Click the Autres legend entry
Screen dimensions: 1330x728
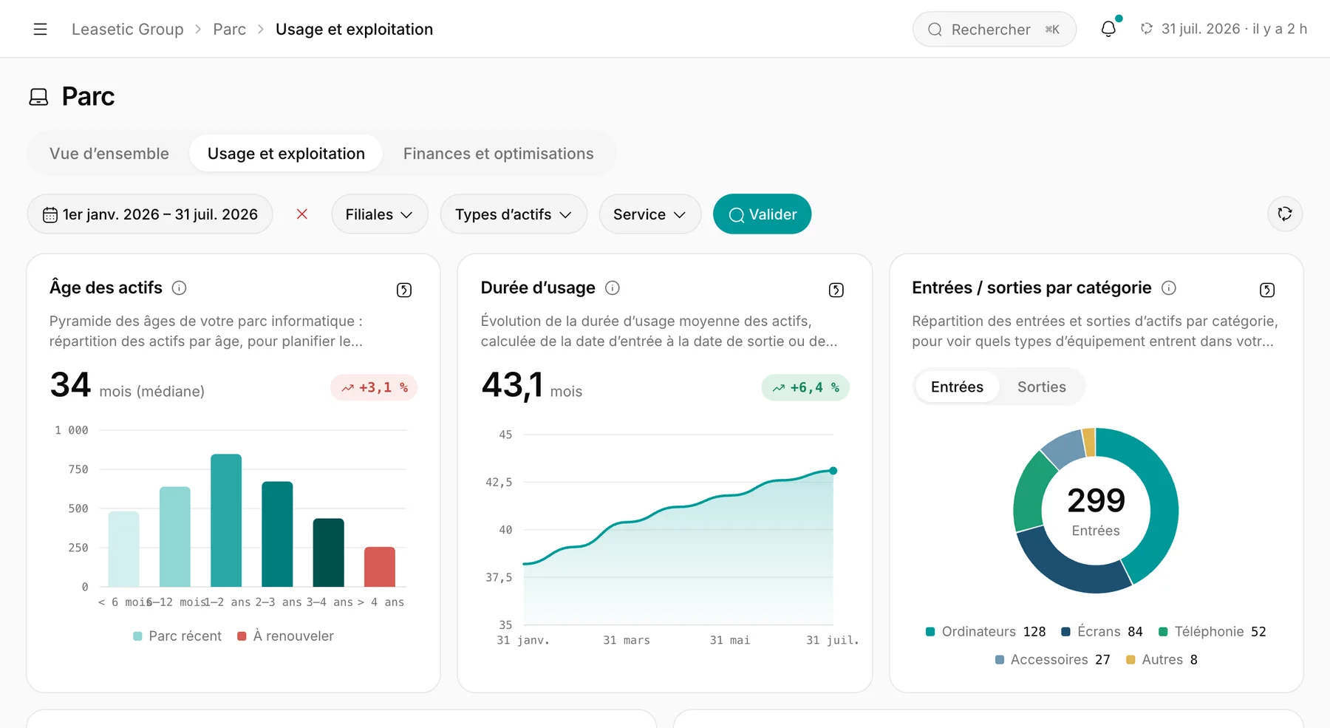(x=1162, y=659)
